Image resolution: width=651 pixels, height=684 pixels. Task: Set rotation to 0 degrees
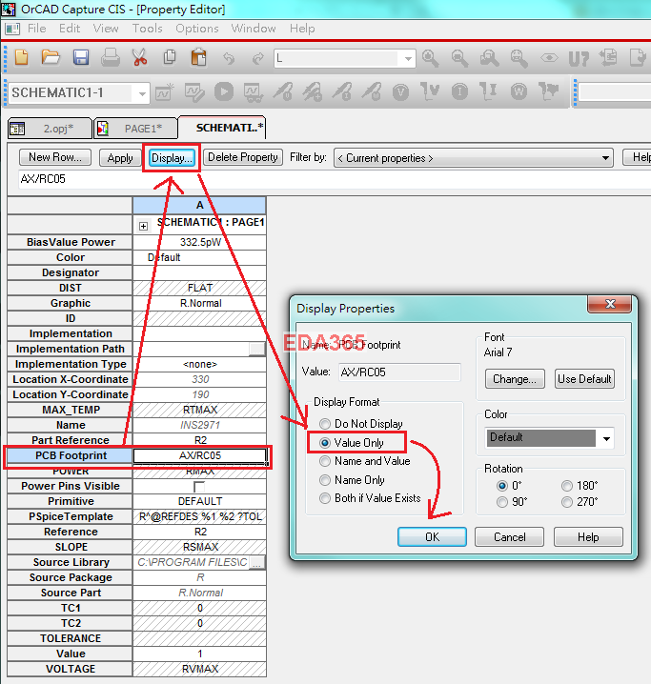502,486
